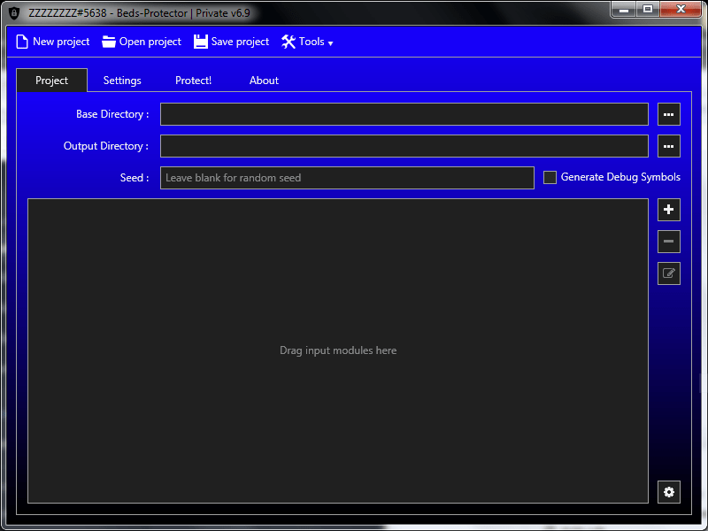The width and height of the screenshot is (708, 531).
Task: Expand the Tools dropdown arrow
Action: coord(330,43)
